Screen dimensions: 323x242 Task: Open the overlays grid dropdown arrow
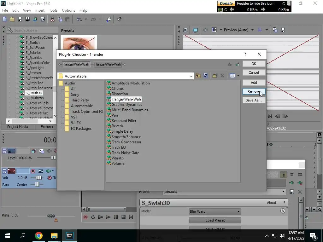(267, 30)
